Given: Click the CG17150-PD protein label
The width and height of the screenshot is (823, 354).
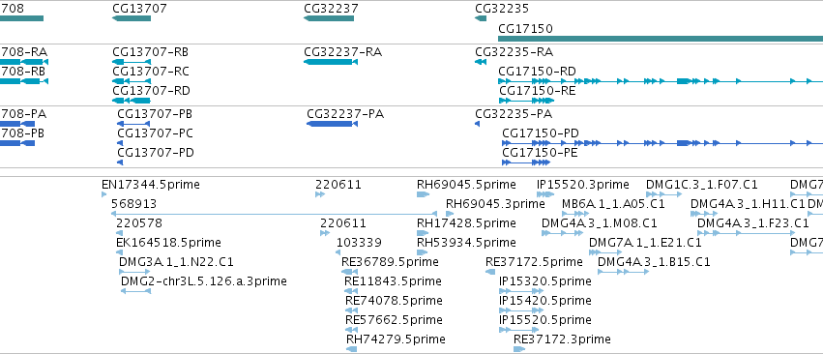Looking at the screenshot, I should pyautogui.click(x=541, y=133).
